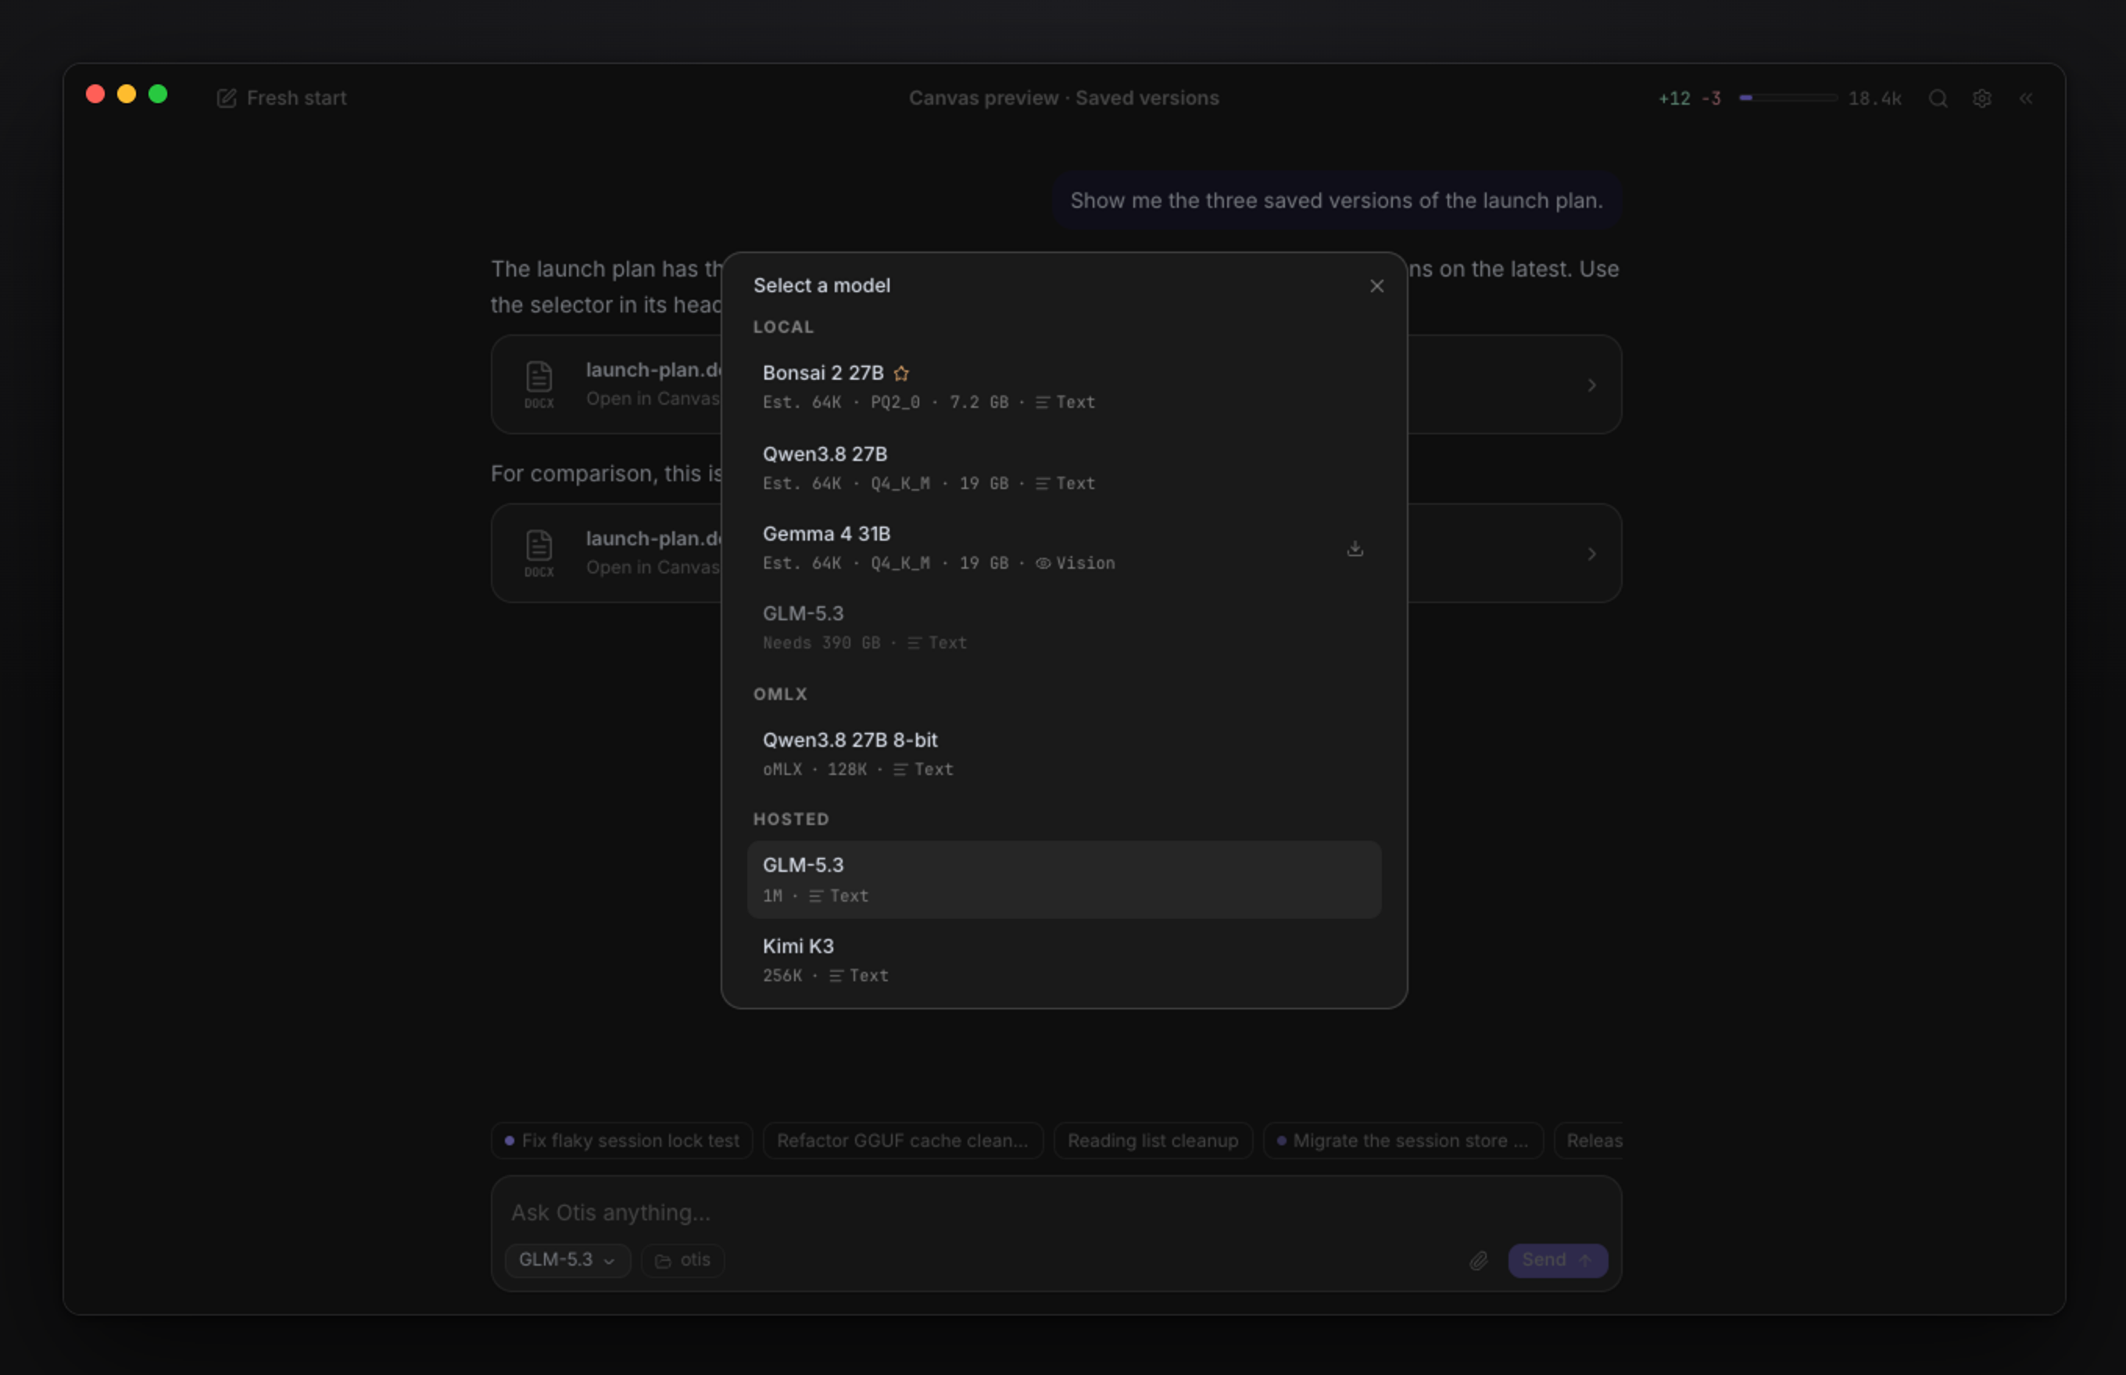This screenshot has width=2126, height=1375.
Task: Click the star icon beside Bonsai 2 27B
Action: pos(901,373)
